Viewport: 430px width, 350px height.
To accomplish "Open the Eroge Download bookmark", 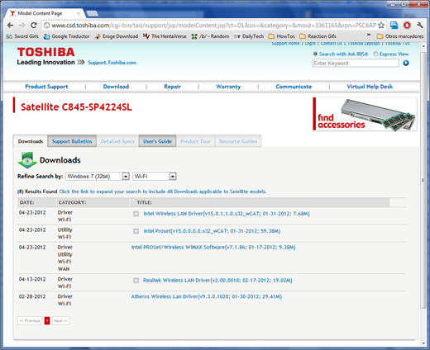I will [x=117, y=36].
